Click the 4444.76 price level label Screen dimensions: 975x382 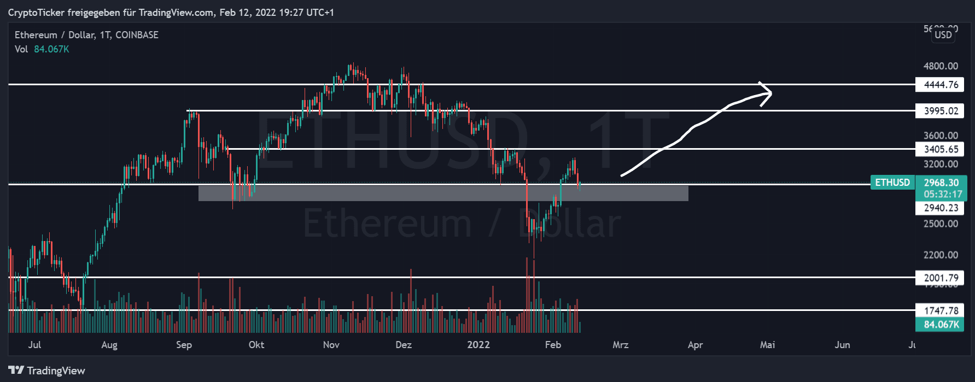click(941, 85)
